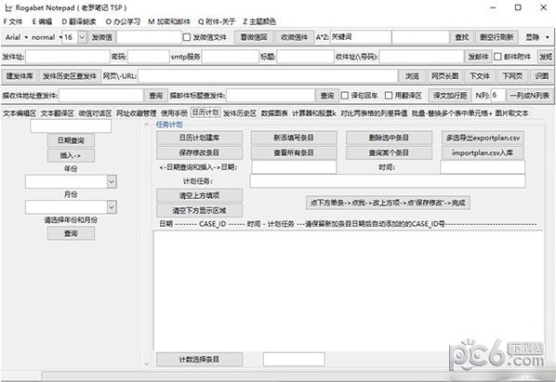Open the 对比两表格的列差异值 tab
This screenshot has height=382, width=556.
click(x=374, y=113)
